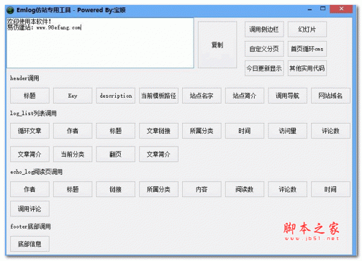Select the 站点名字 button
Viewport: 362px width, 261px height.
point(202,95)
